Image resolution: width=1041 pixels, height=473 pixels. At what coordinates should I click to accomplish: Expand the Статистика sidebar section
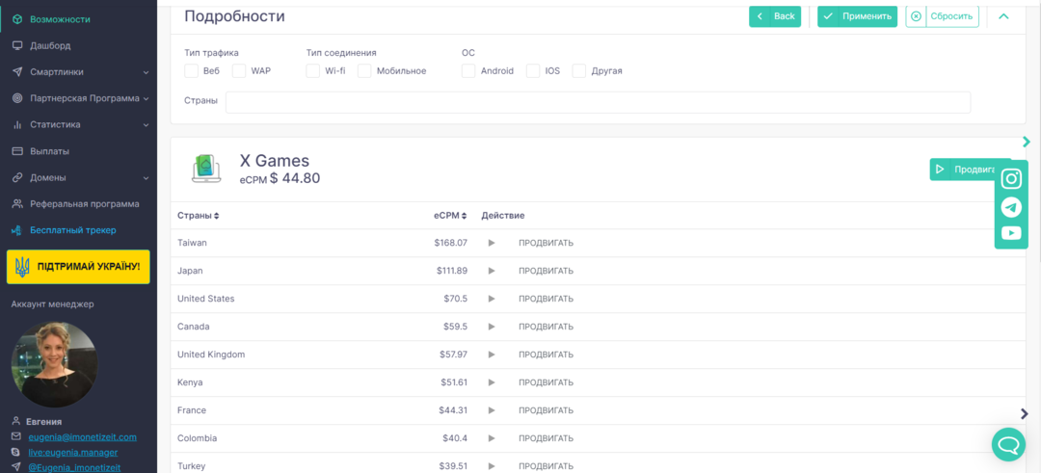pos(146,125)
